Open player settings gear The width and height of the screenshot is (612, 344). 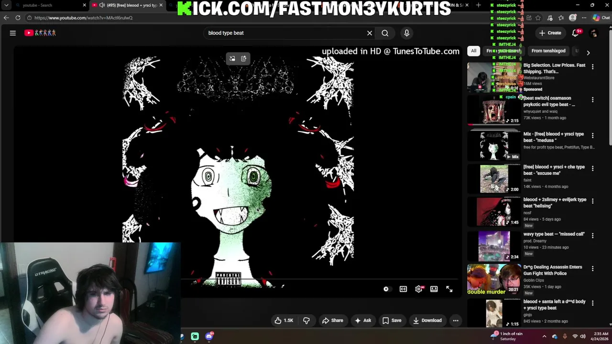419,289
